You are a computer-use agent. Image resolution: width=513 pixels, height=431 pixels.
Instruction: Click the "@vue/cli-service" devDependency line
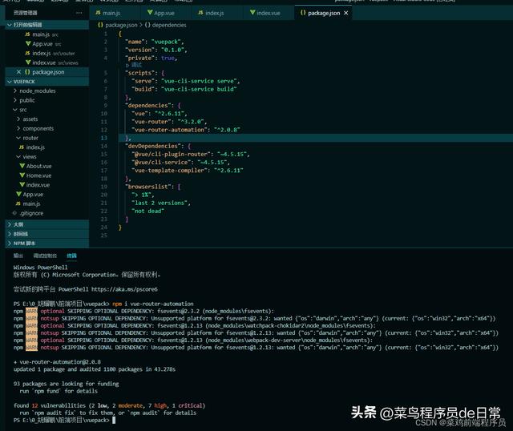(x=180, y=163)
